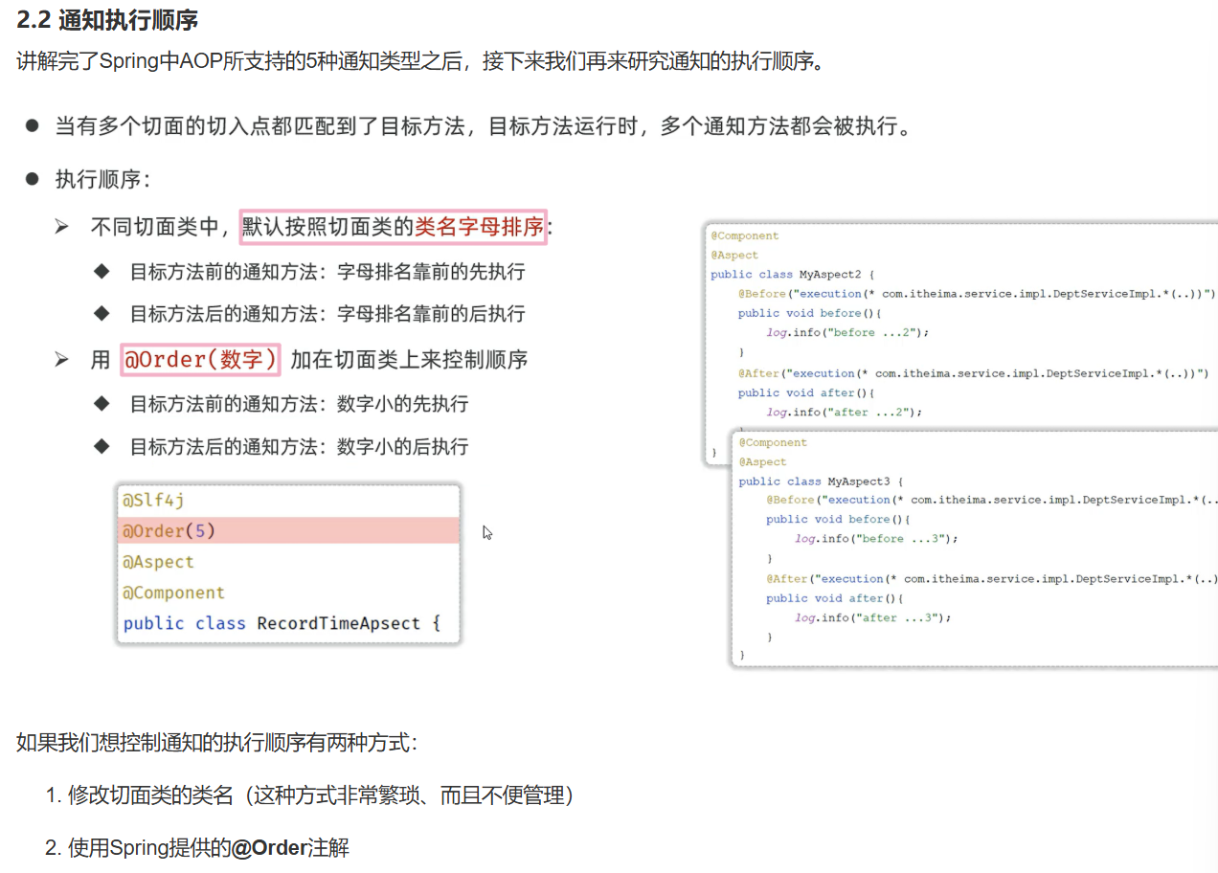
Task: Click the MyAspect3 code image
Action: (x=974, y=548)
